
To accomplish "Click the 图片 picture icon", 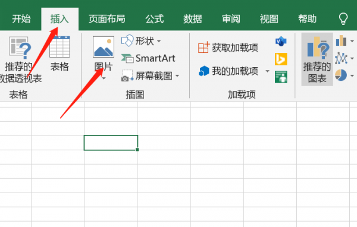I will coord(104,47).
